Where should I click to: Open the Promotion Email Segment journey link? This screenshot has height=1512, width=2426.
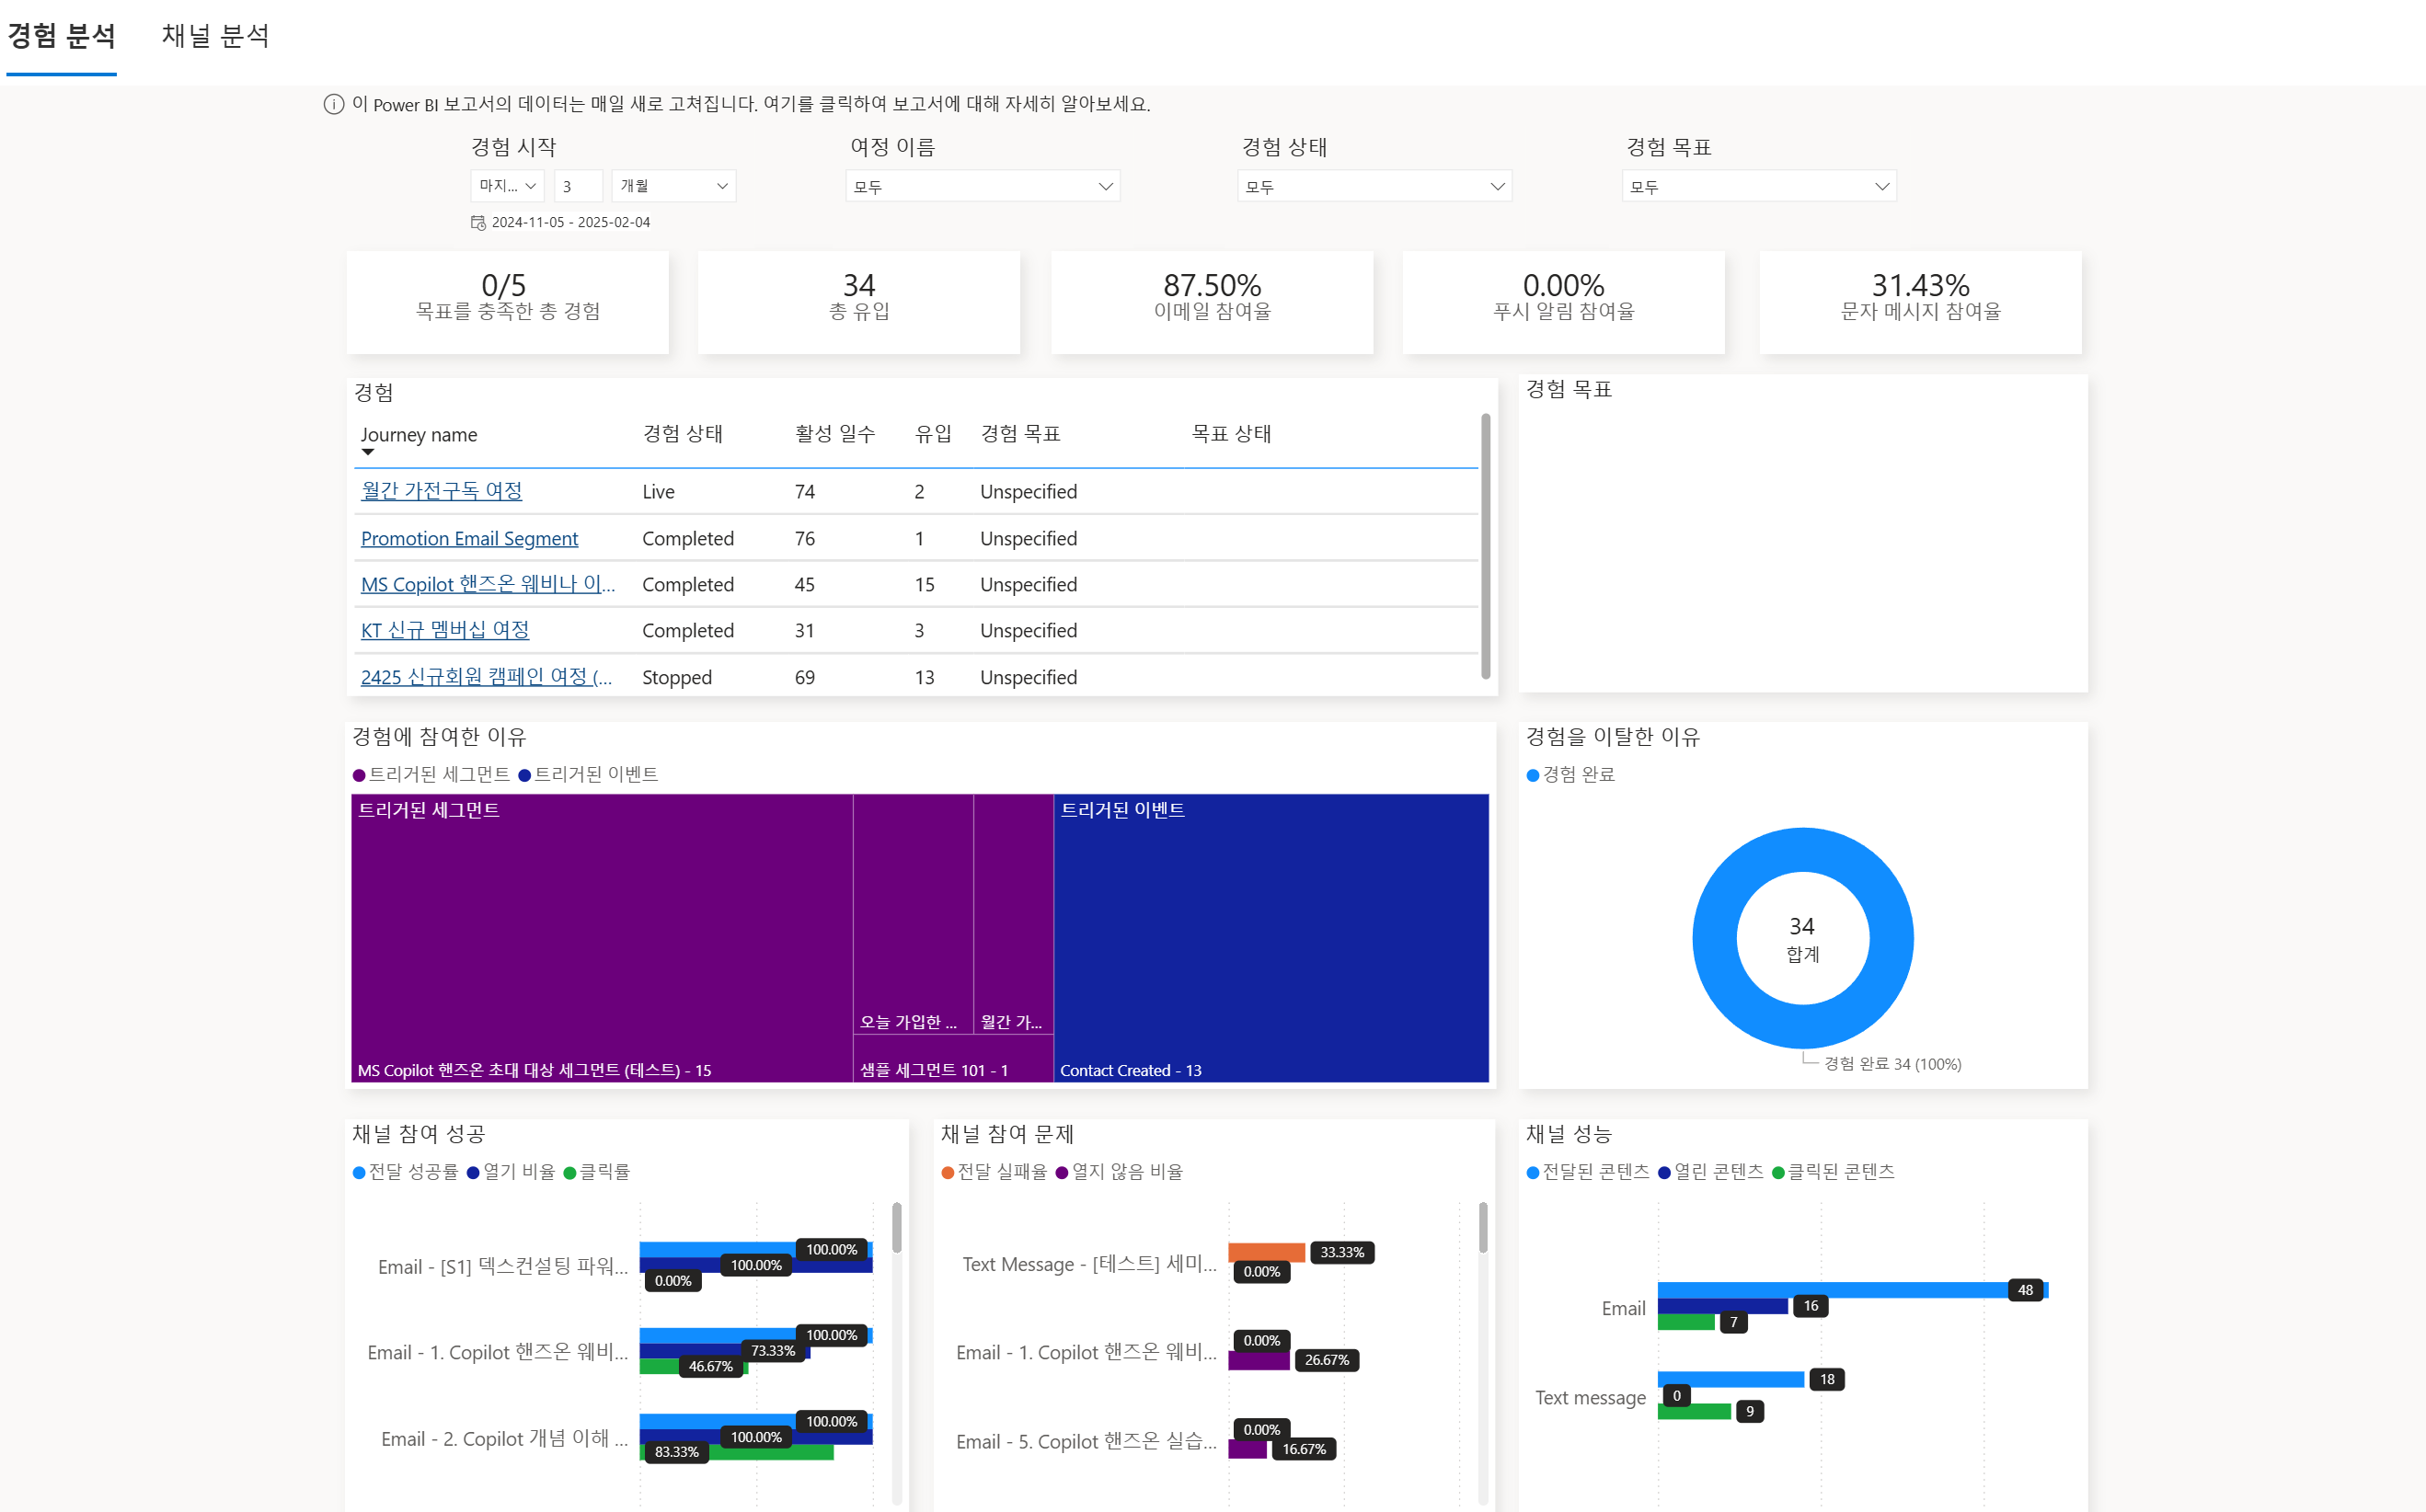click(469, 538)
